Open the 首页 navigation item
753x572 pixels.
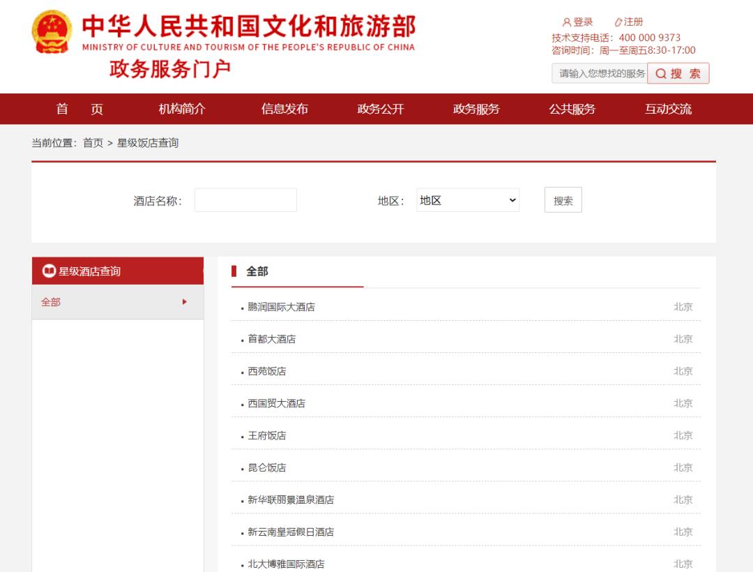coord(79,109)
